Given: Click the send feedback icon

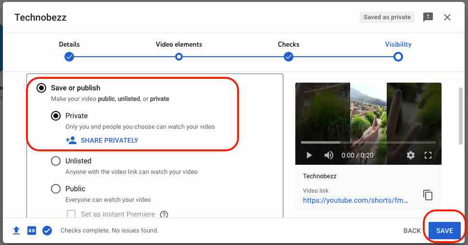Looking at the screenshot, I should pyautogui.click(x=428, y=17).
